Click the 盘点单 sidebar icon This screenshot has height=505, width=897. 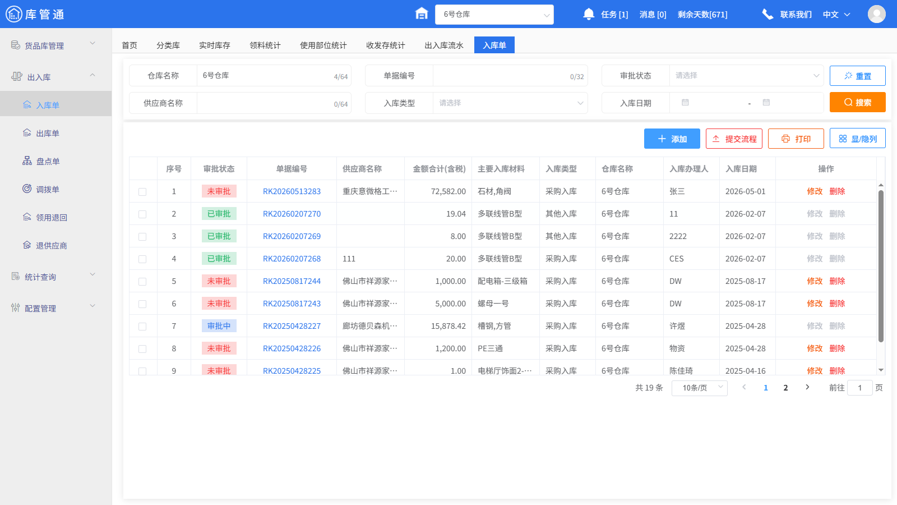27,161
